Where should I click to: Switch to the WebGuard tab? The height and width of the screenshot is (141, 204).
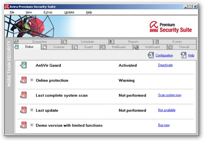point(150,47)
